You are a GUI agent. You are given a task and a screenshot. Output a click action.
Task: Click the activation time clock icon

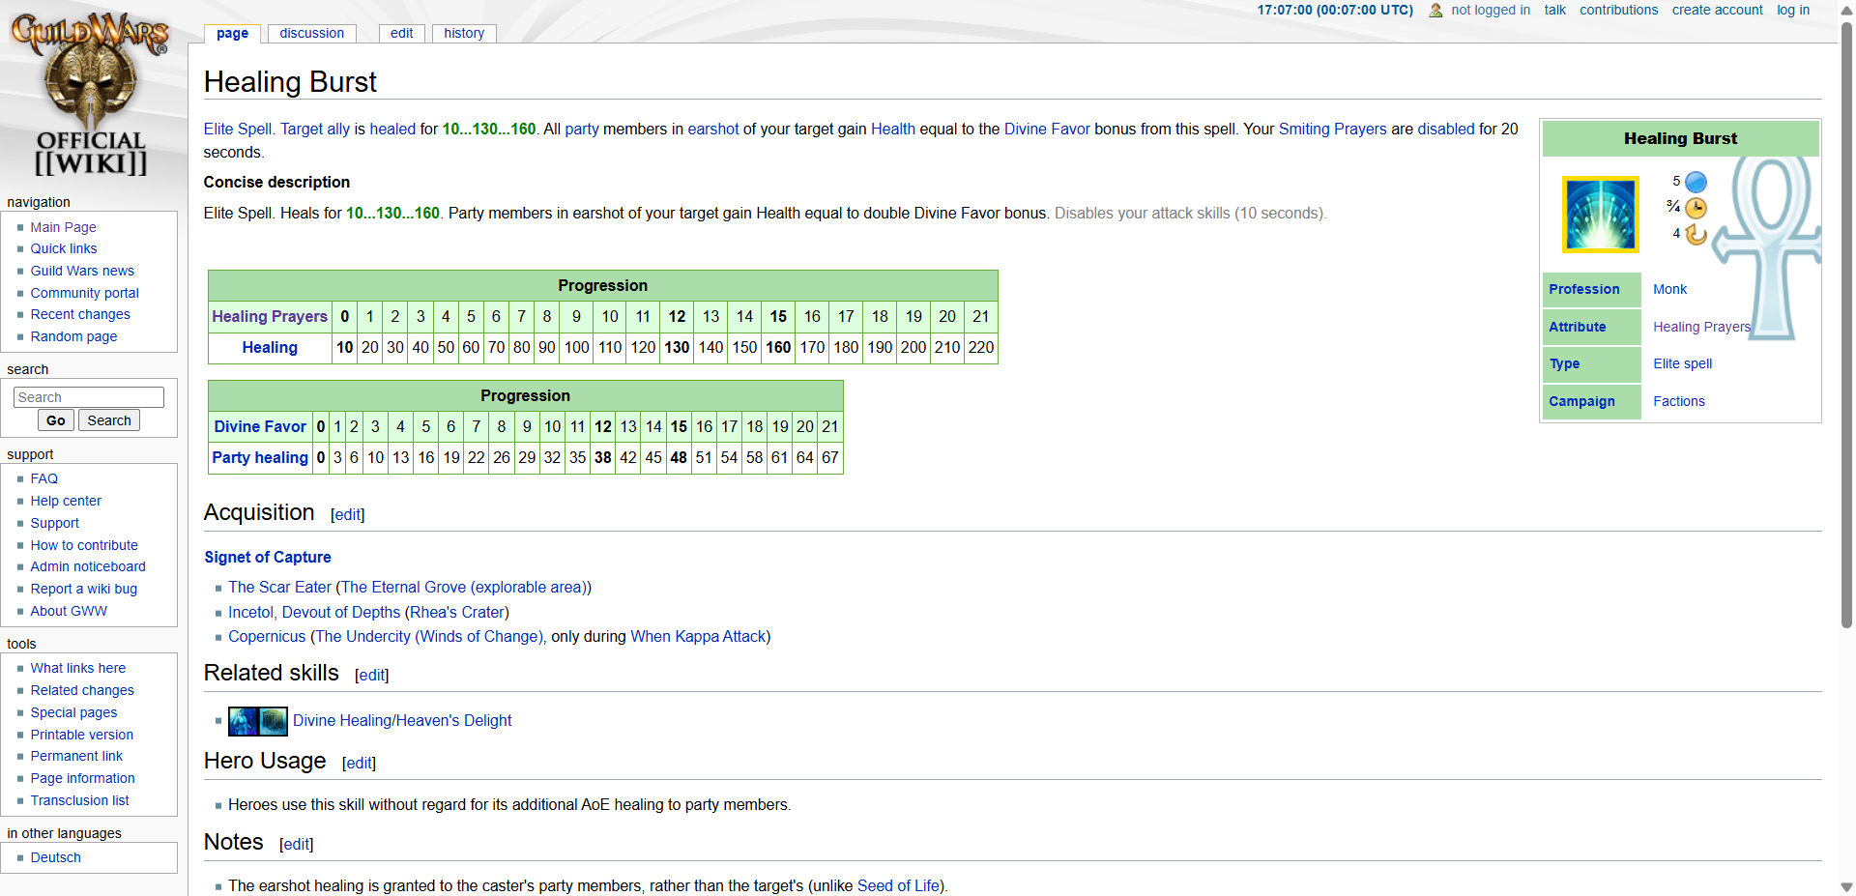coord(1696,208)
